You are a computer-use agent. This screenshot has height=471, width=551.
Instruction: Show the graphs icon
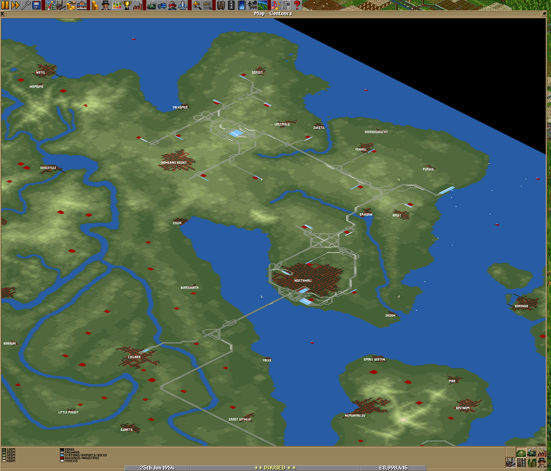pos(116,5)
